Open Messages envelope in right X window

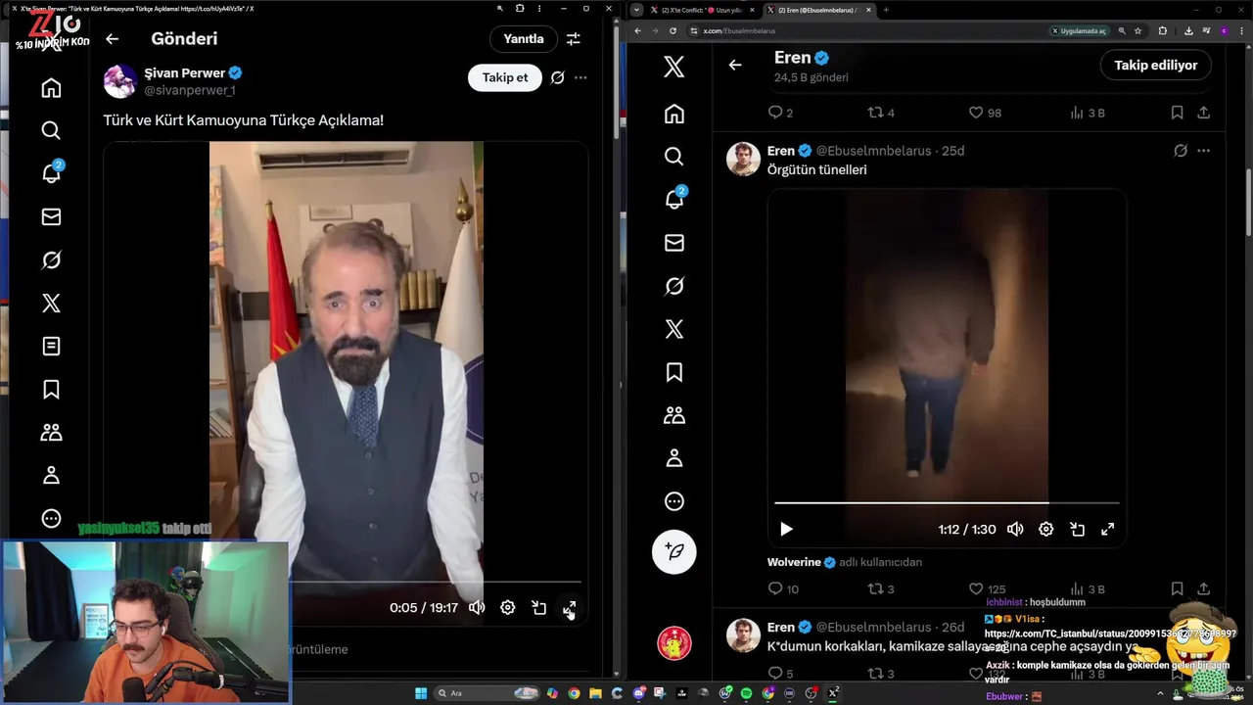[x=673, y=243]
